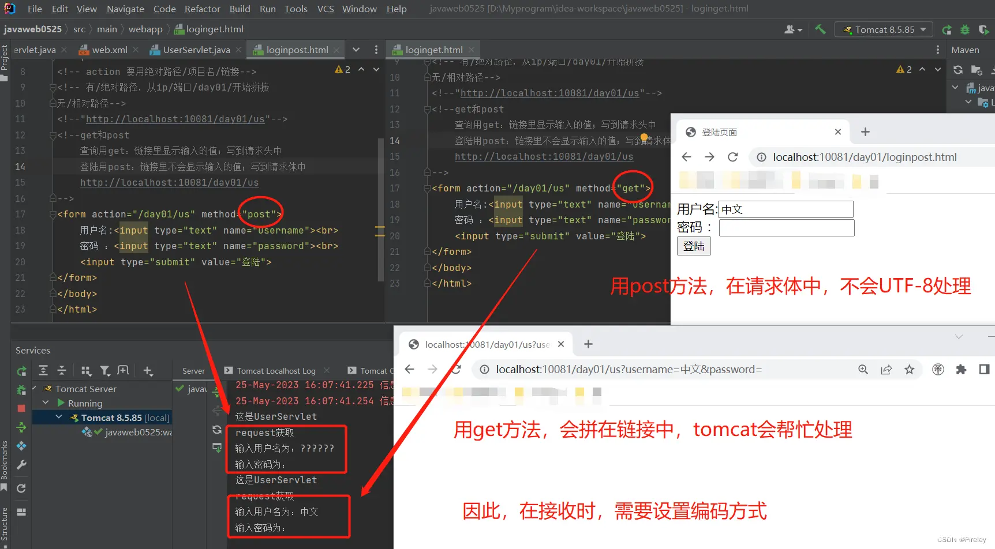Go back in the loginpost.html browser window
The image size is (995, 549).
pyautogui.click(x=686, y=157)
